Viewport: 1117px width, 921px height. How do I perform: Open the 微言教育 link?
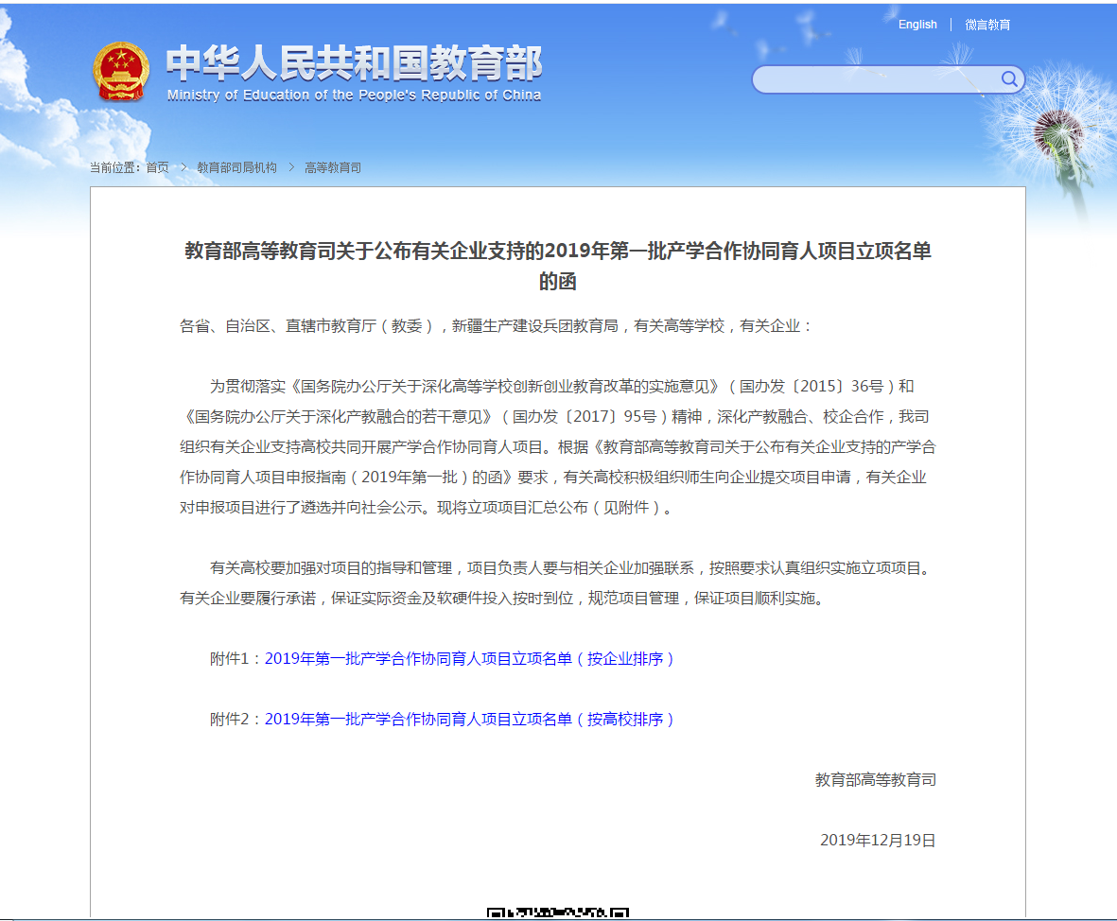987,25
